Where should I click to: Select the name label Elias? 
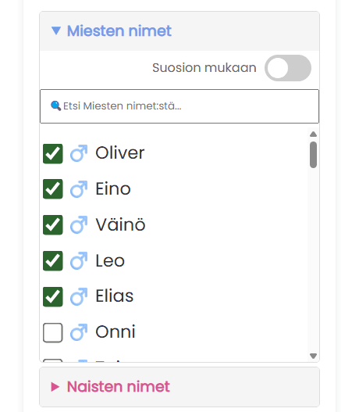point(115,296)
